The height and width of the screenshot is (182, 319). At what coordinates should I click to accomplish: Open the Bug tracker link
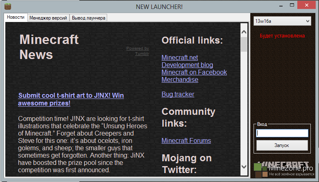pos(177,94)
